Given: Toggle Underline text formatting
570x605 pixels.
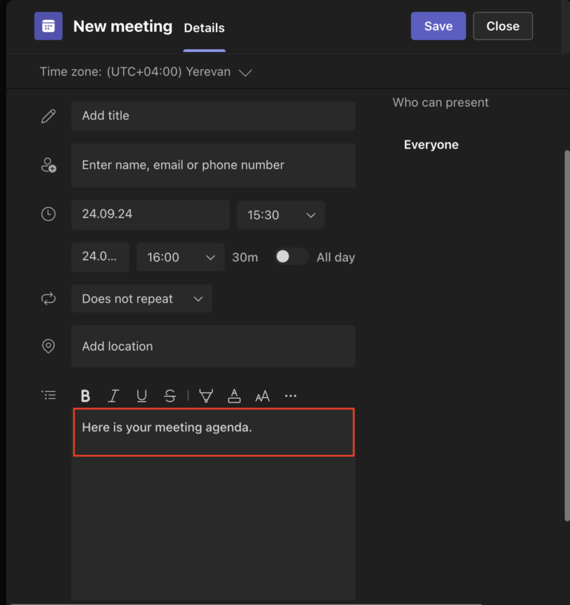Looking at the screenshot, I should (142, 396).
